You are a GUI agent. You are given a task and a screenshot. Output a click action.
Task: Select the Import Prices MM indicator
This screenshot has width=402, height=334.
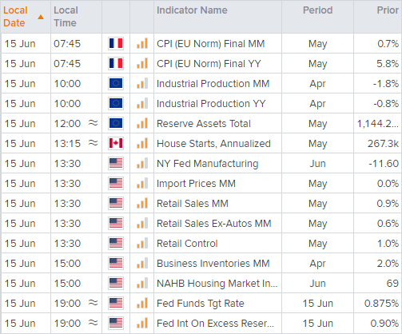point(196,184)
